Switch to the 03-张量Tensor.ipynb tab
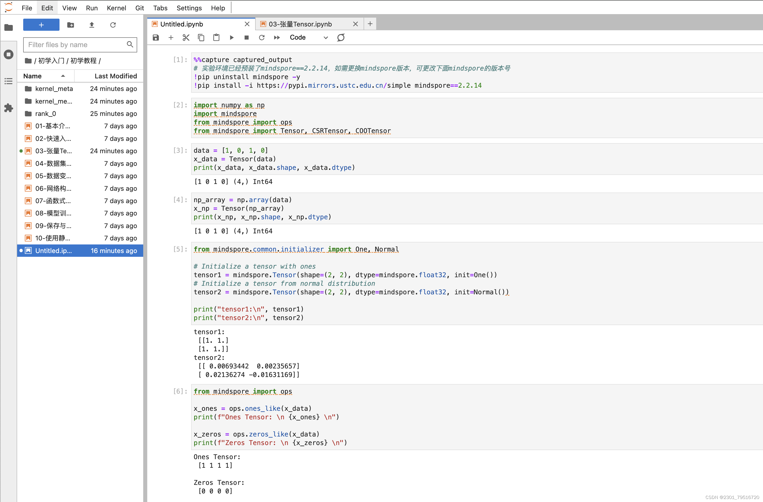763x502 pixels. click(x=300, y=24)
